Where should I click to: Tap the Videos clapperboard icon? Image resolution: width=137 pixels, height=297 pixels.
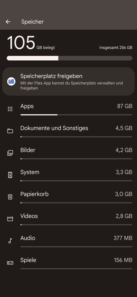coord(10,219)
